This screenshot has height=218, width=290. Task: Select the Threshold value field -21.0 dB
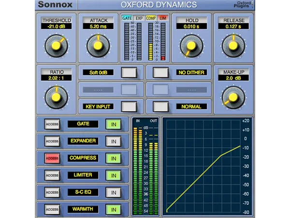[56, 26]
